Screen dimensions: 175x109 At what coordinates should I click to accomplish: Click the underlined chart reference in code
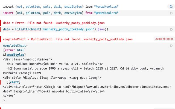[x=14, y=82]
